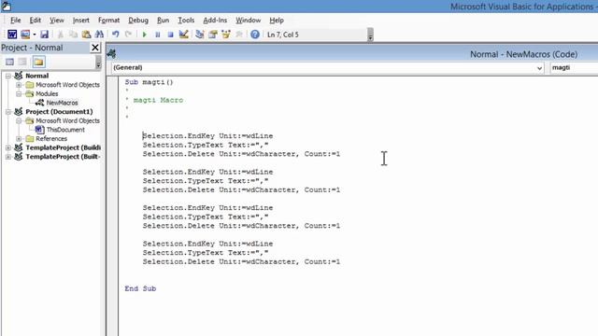This screenshot has height=336, width=598.
Task: Select the Normal project item
Action: click(37, 76)
